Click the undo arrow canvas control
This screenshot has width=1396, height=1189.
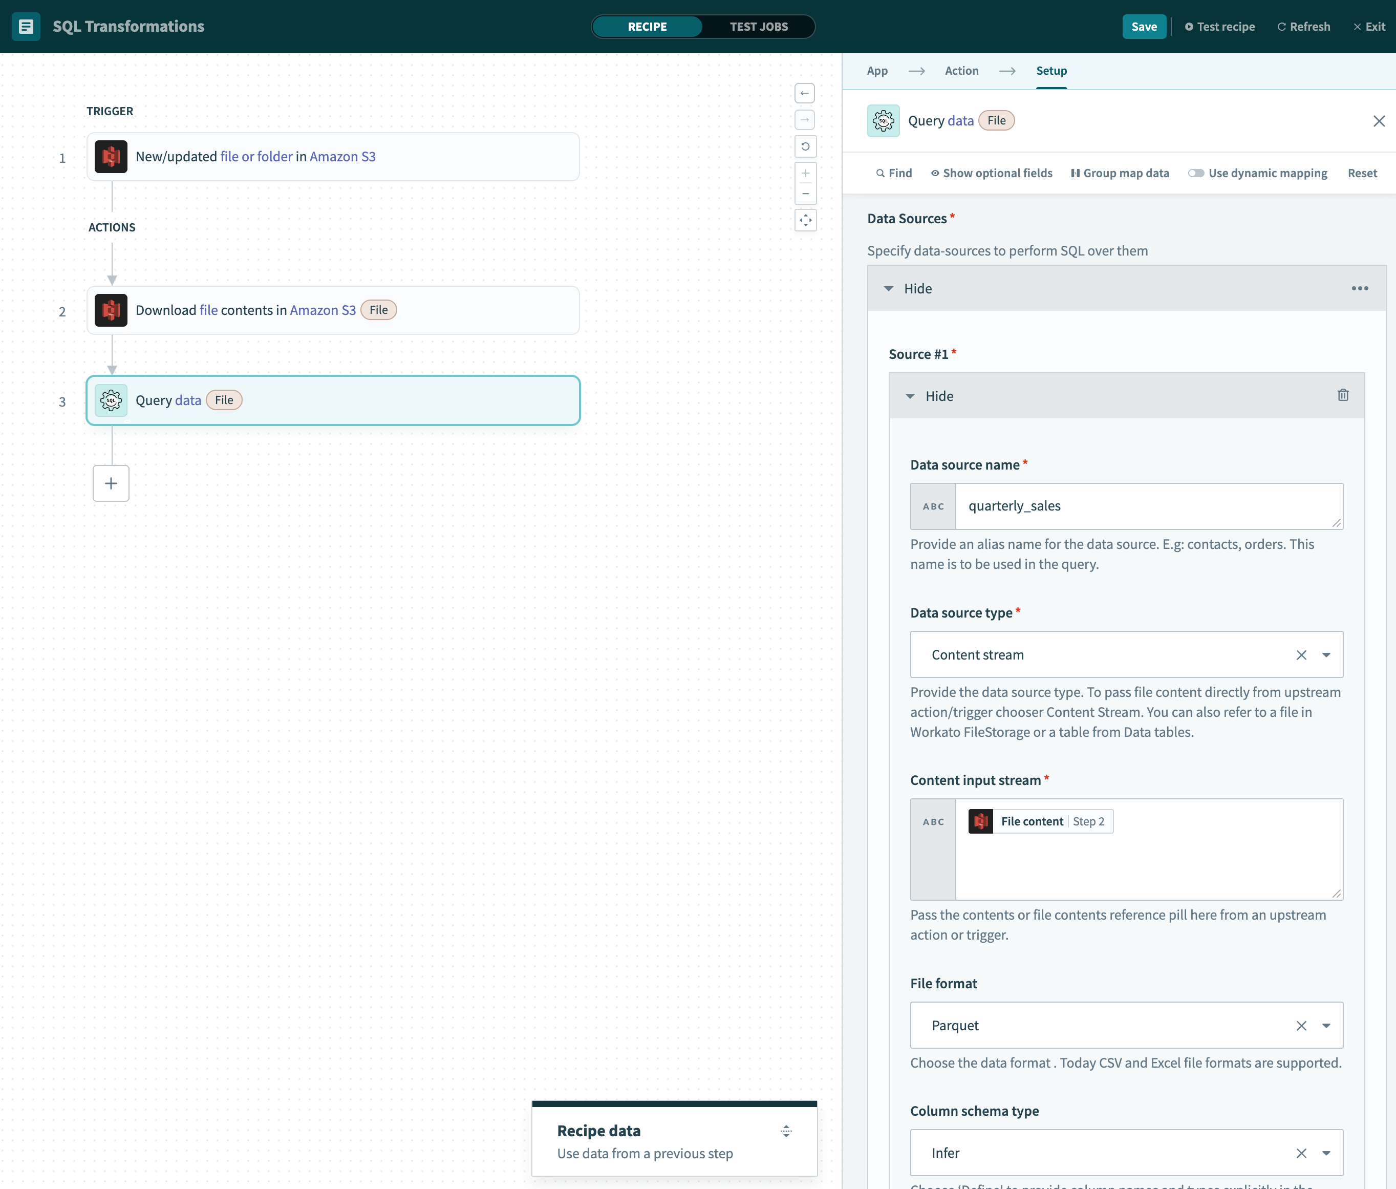click(804, 93)
